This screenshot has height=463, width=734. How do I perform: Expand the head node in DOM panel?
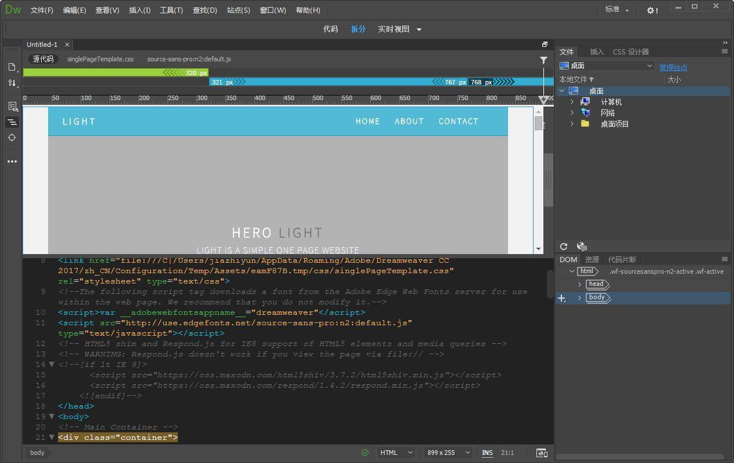(580, 284)
